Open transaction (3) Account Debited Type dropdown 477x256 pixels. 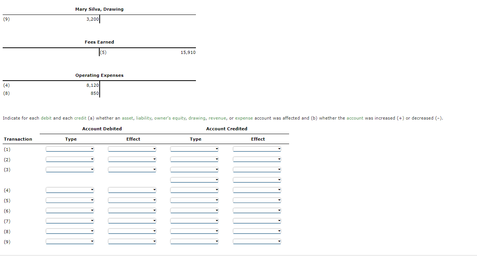click(70, 170)
